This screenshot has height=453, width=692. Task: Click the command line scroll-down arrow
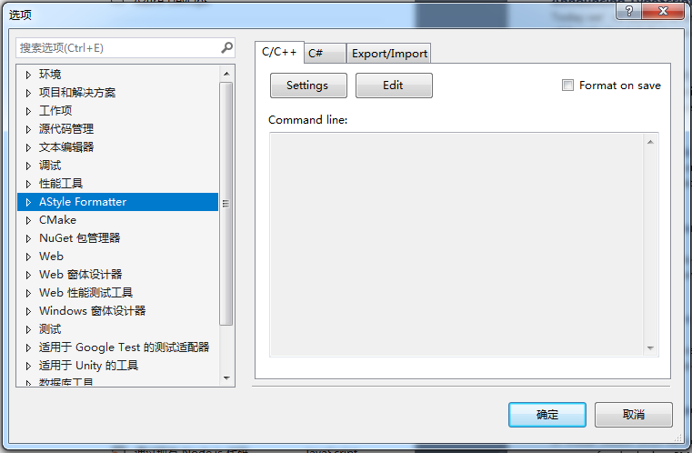(x=650, y=347)
